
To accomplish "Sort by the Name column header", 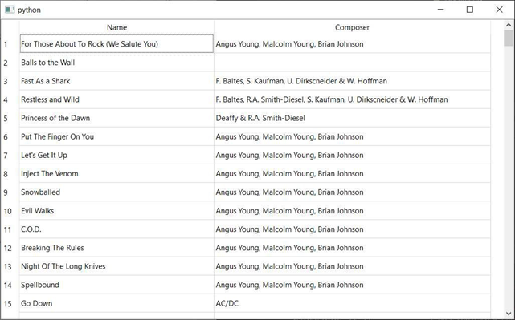I will (116, 27).
